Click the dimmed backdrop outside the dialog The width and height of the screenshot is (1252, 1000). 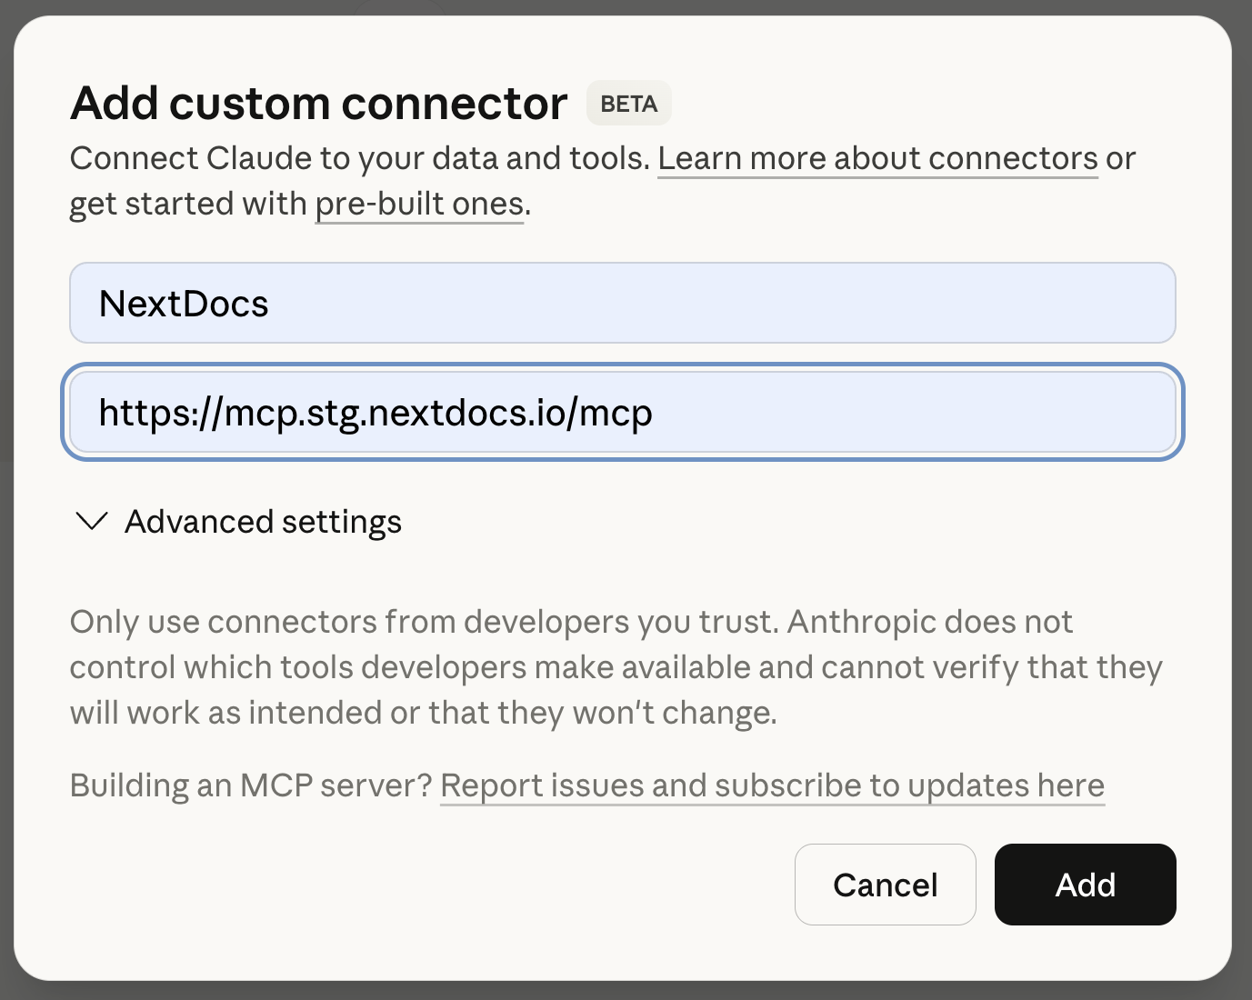[1242, 500]
